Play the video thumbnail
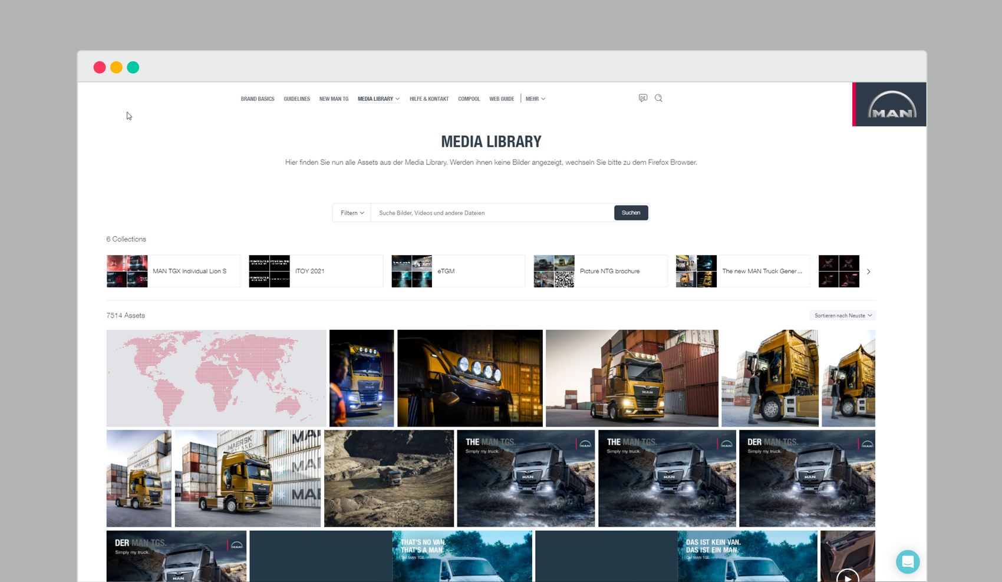This screenshot has height=582, width=1002. [848, 556]
